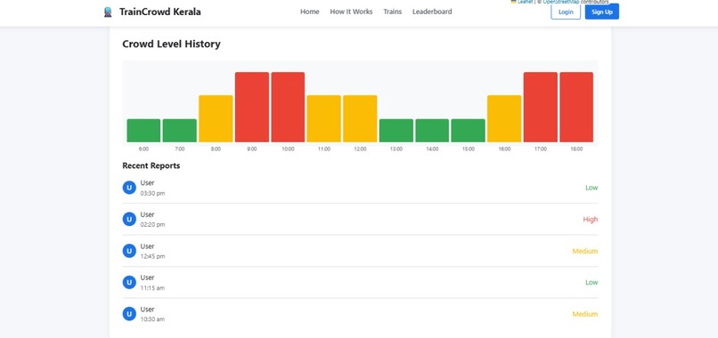
Task: Select the green 6:00 bar in chart
Action: point(143,131)
